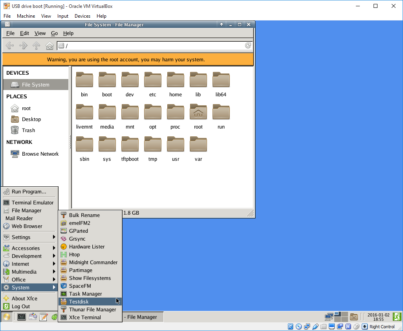
Task: Click the location path input field
Action: (155, 46)
